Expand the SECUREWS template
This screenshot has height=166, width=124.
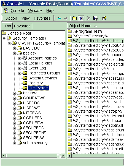click(14, 138)
